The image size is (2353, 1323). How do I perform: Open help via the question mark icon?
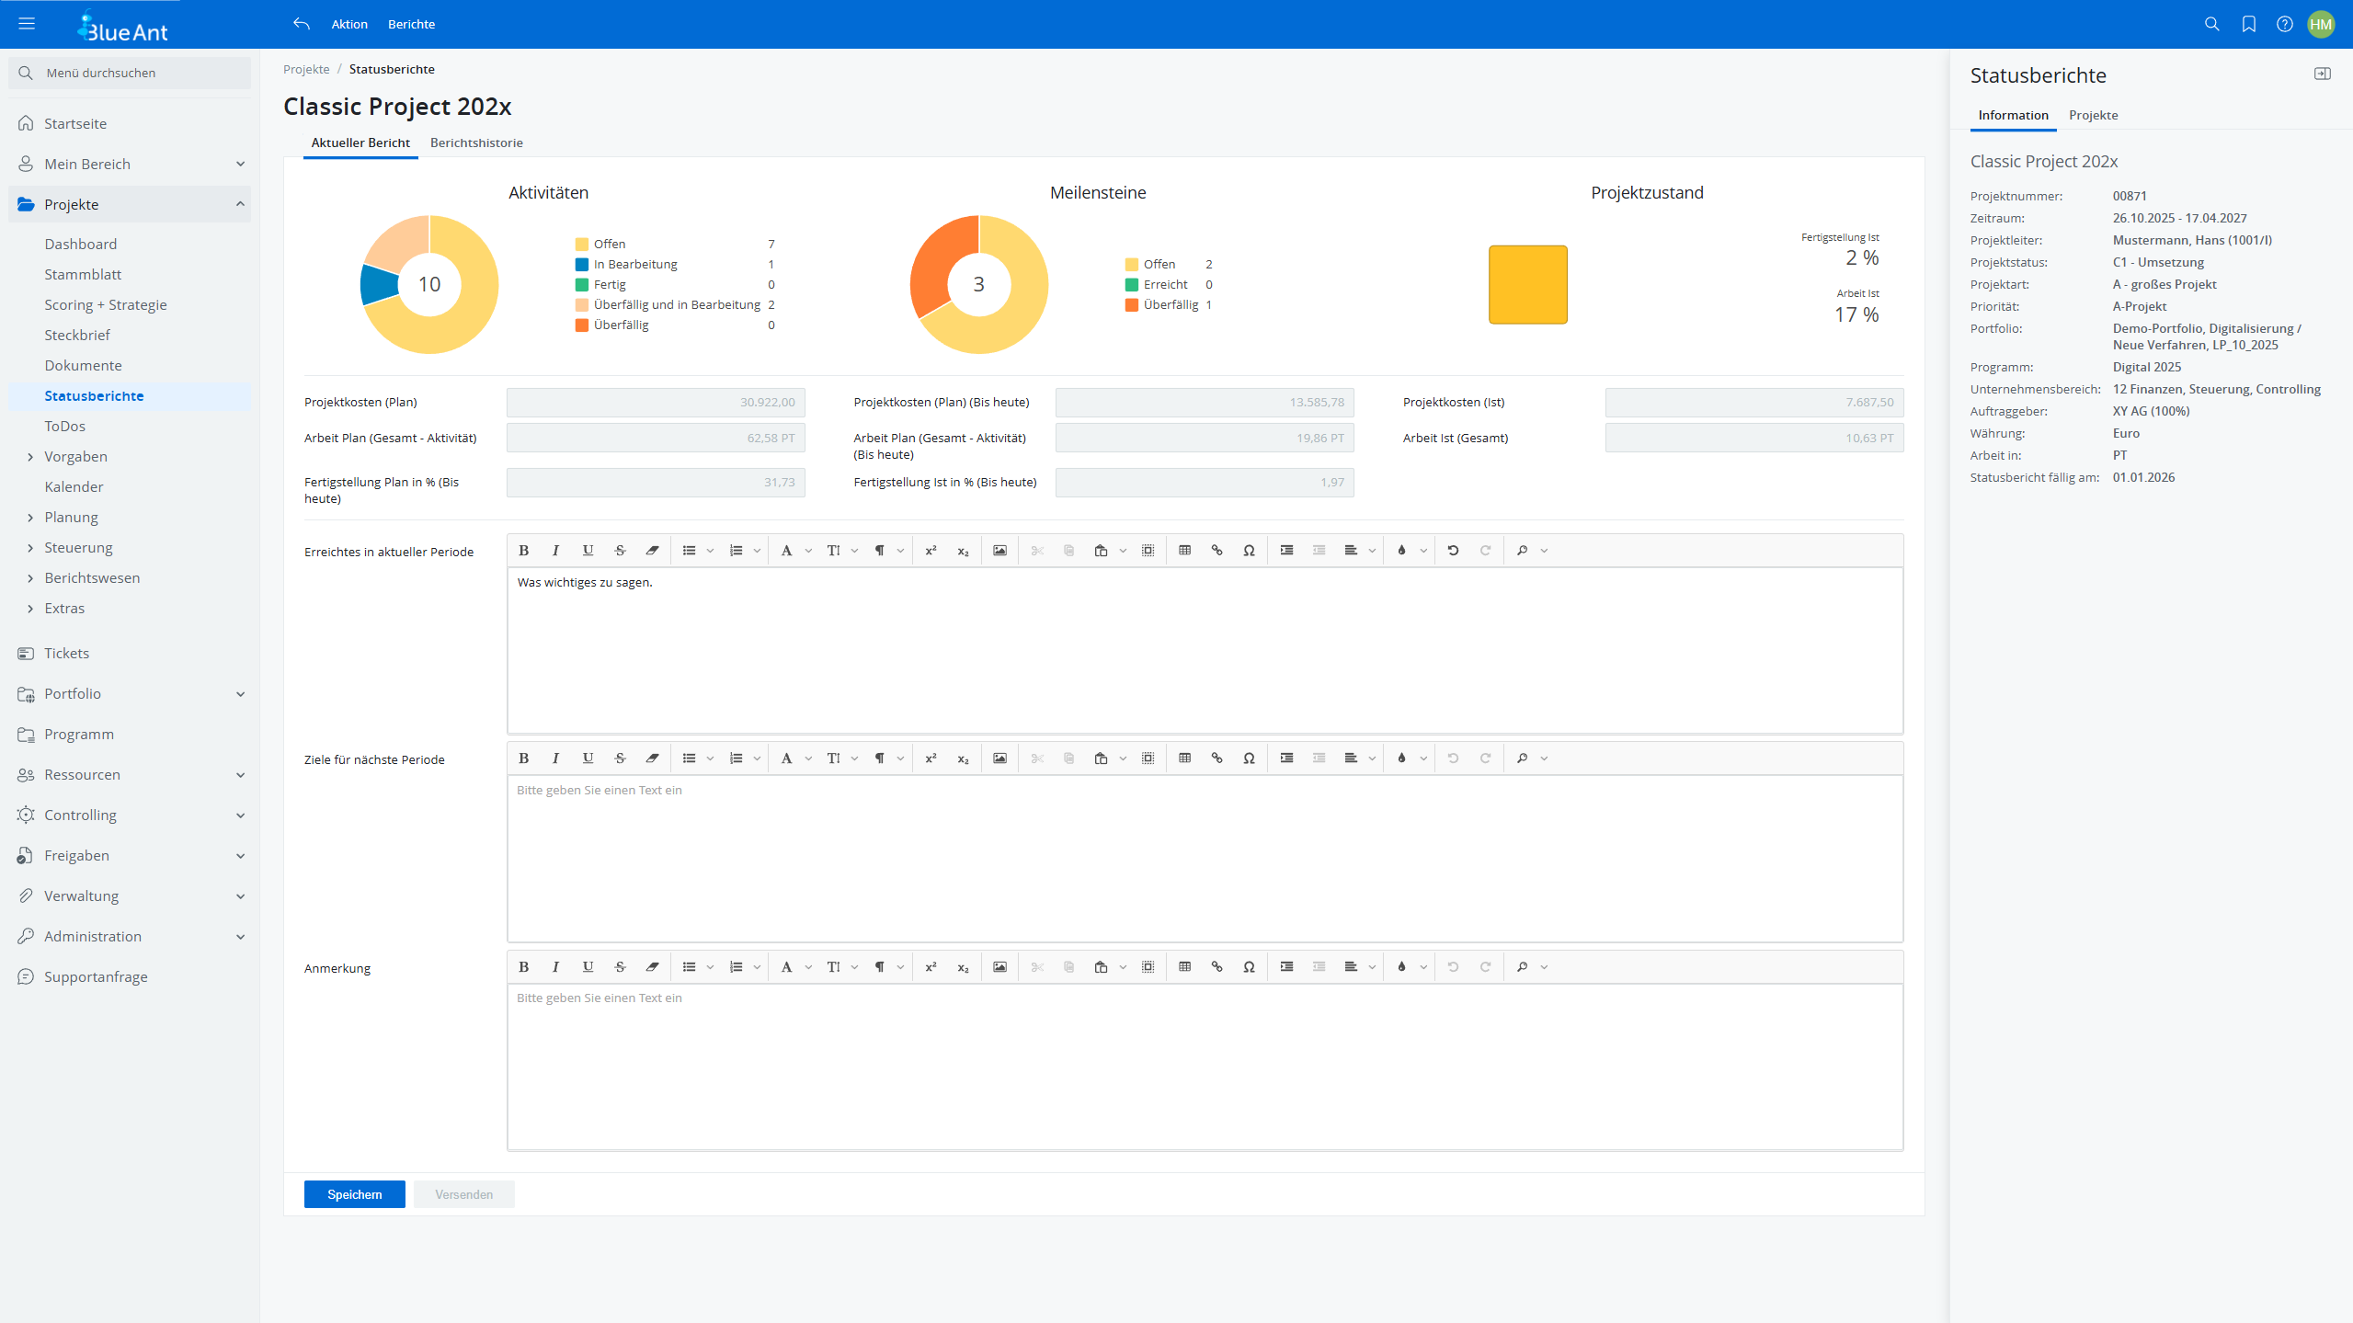pyautogui.click(x=2285, y=24)
